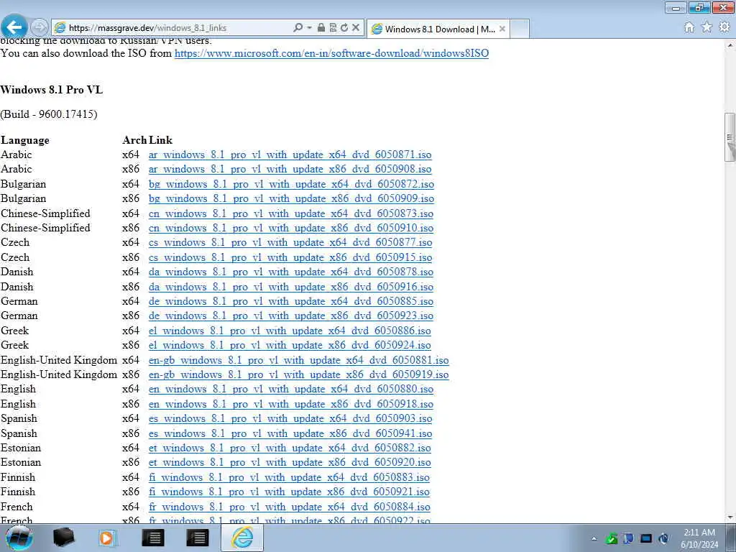Viewport: 736px width, 552px height.
Task: Download Arabic x64 ISO link 6050871
Action: [290, 155]
